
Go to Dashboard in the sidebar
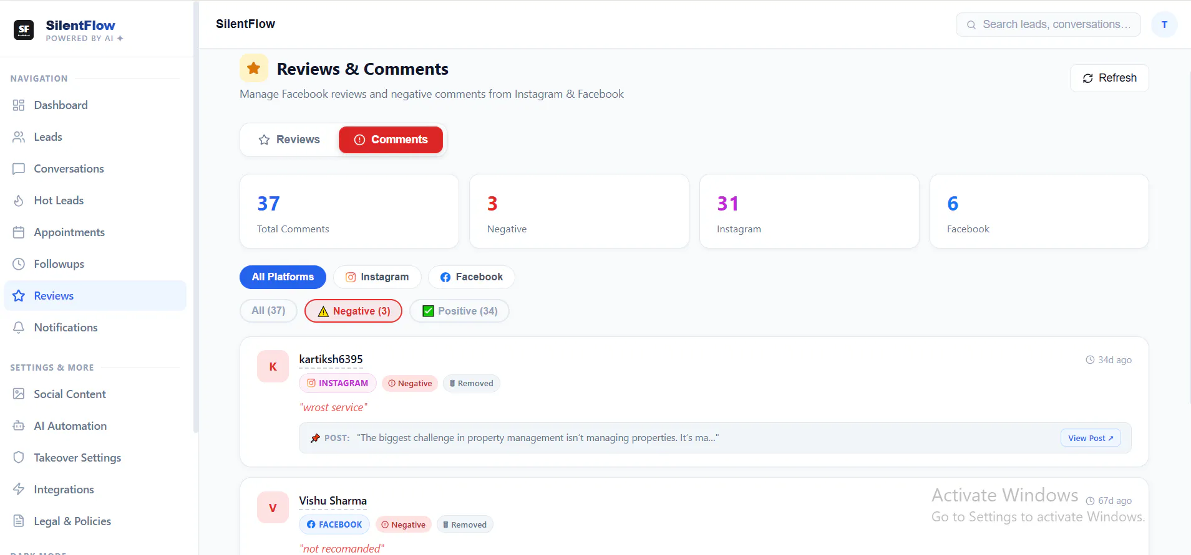click(95, 105)
